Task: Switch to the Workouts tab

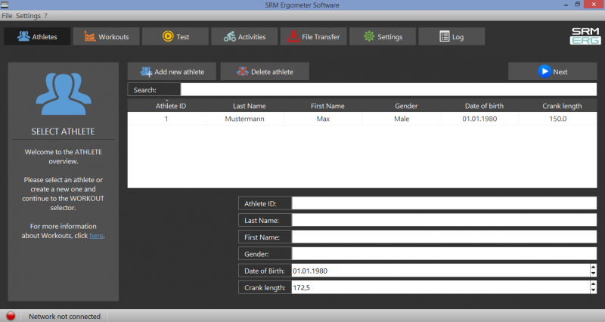Action: pyautogui.click(x=106, y=36)
